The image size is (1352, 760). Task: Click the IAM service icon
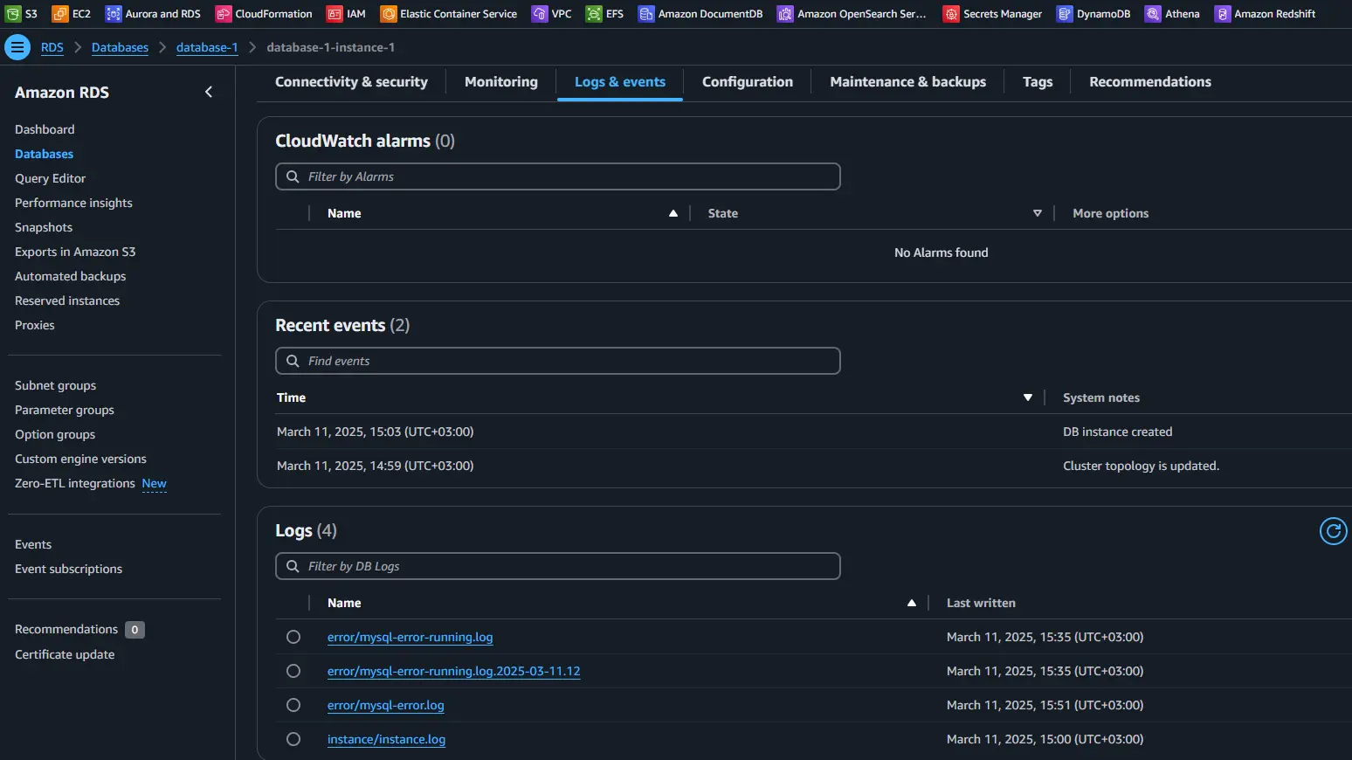click(x=335, y=14)
